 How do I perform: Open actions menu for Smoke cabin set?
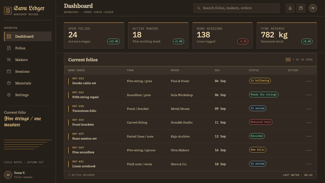tap(309, 81)
